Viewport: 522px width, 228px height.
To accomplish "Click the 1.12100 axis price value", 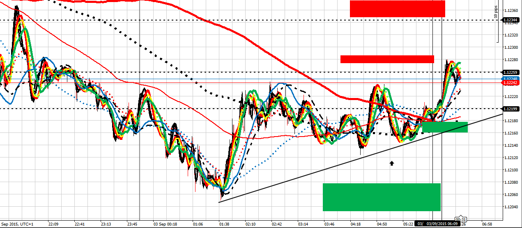I will click(x=511, y=170).
